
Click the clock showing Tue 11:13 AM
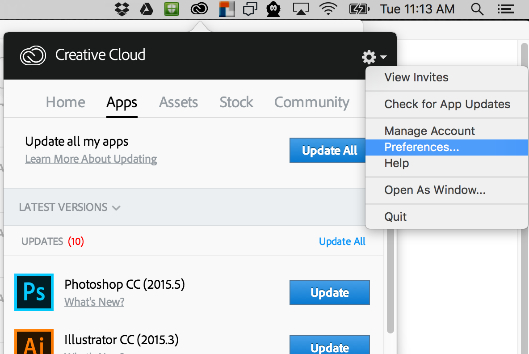[x=417, y=9]
